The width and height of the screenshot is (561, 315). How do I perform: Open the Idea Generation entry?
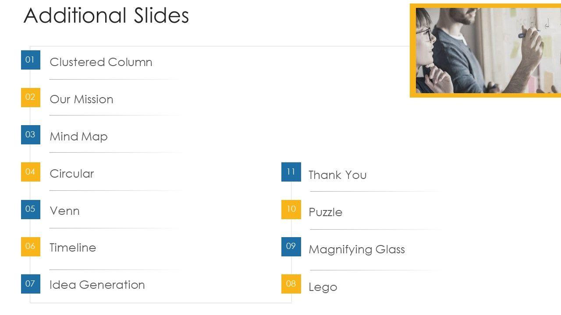click(97, 285)
